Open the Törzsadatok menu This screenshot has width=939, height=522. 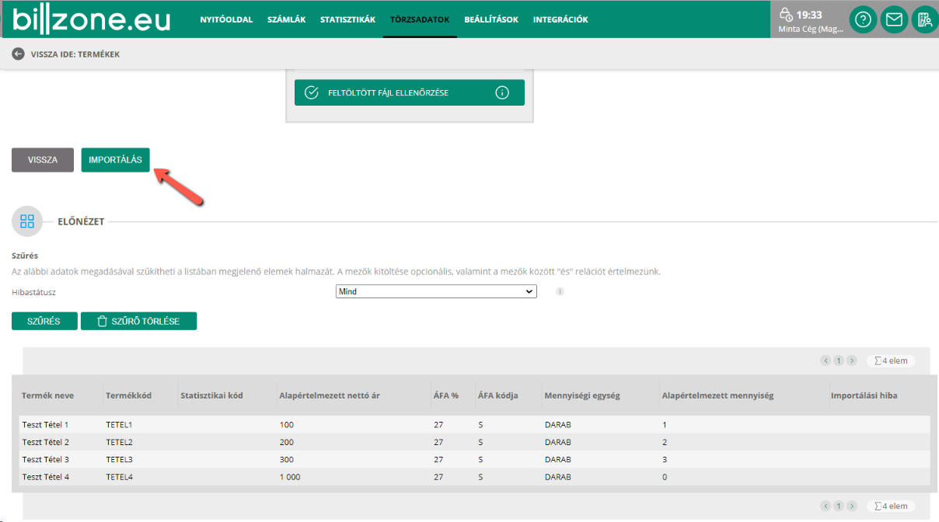pos(420,19)
